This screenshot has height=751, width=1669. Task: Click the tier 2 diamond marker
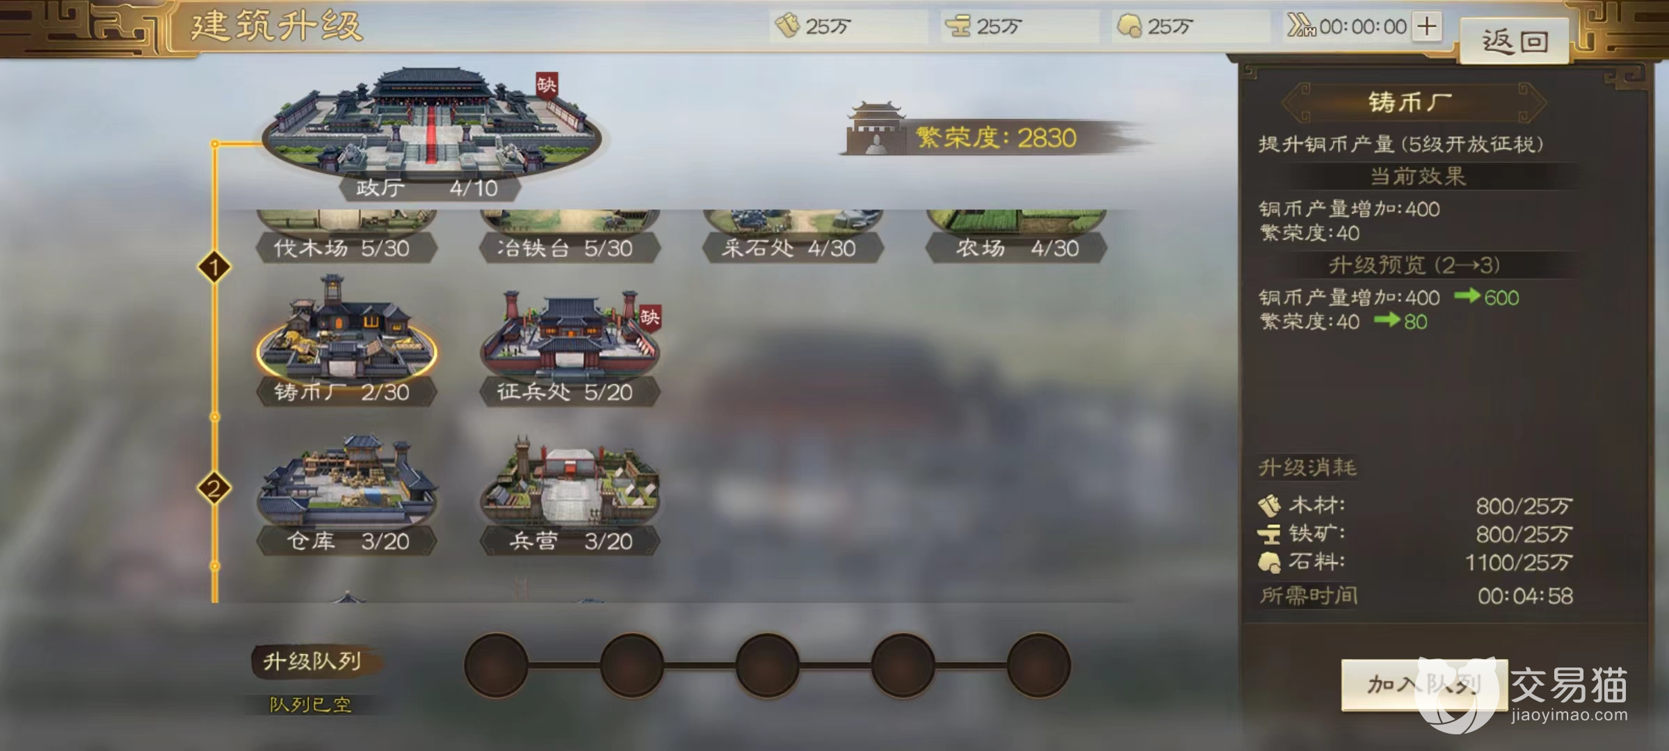[x=214, y=489]
